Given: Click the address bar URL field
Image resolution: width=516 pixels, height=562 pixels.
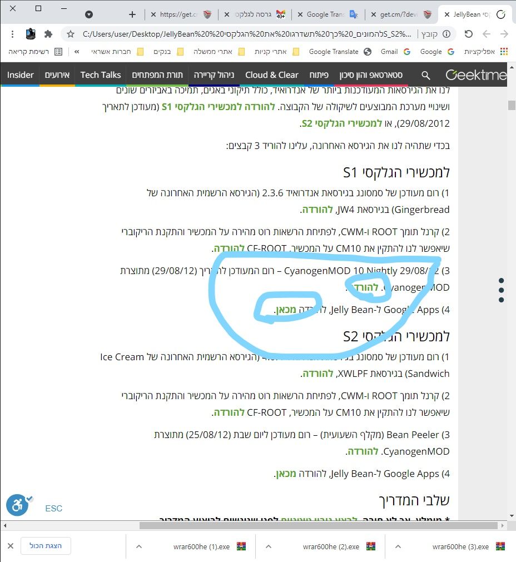Looking at the screenshot, I should pos(247,34).
